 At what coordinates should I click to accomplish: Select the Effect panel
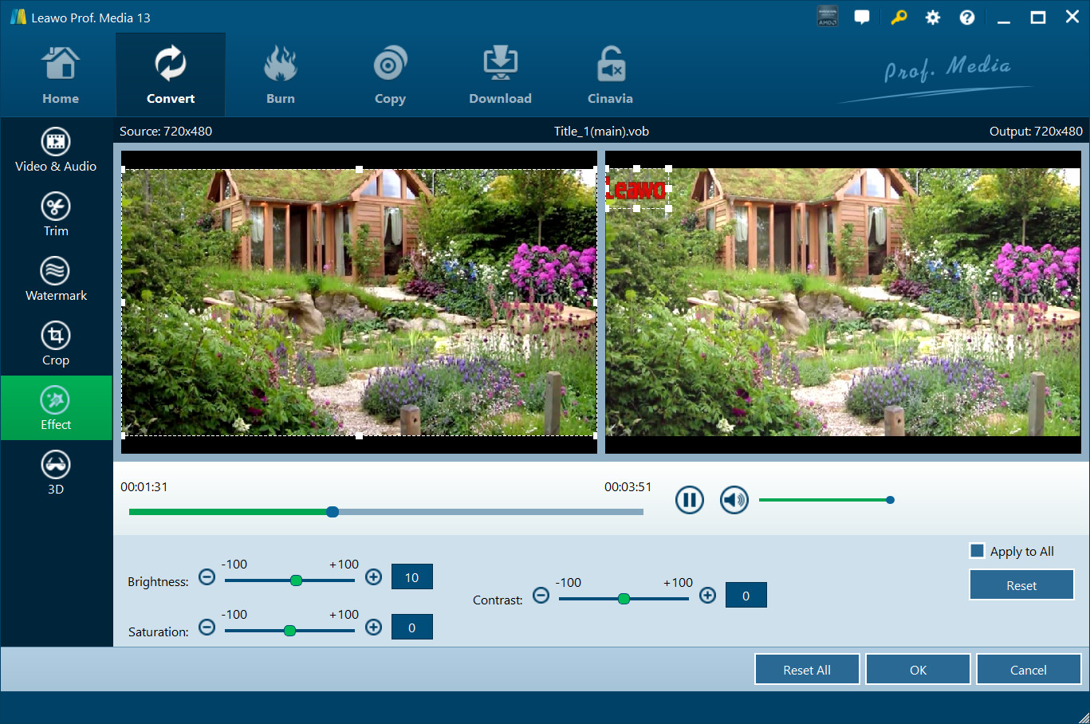click(x=56, y=408)
